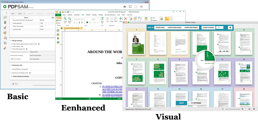Enable the Normalise page size checkbox
The width and height of the screenshot is (258, 122).
pos(11,49)
